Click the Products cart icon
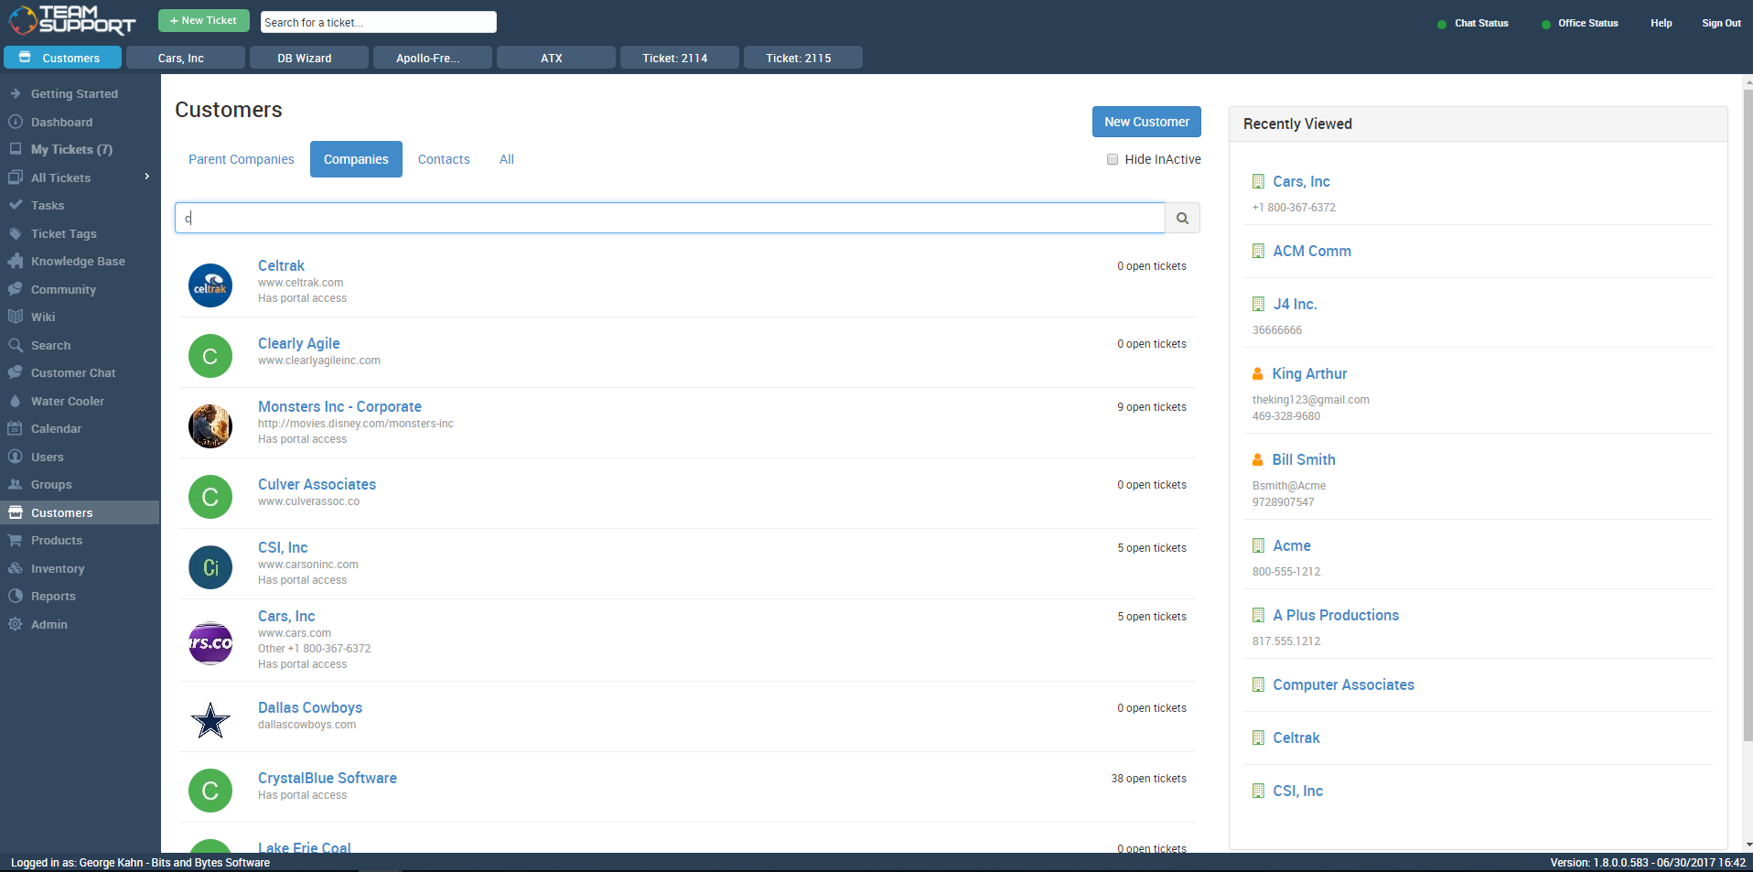1753x872 pixels. pos(16,540)
